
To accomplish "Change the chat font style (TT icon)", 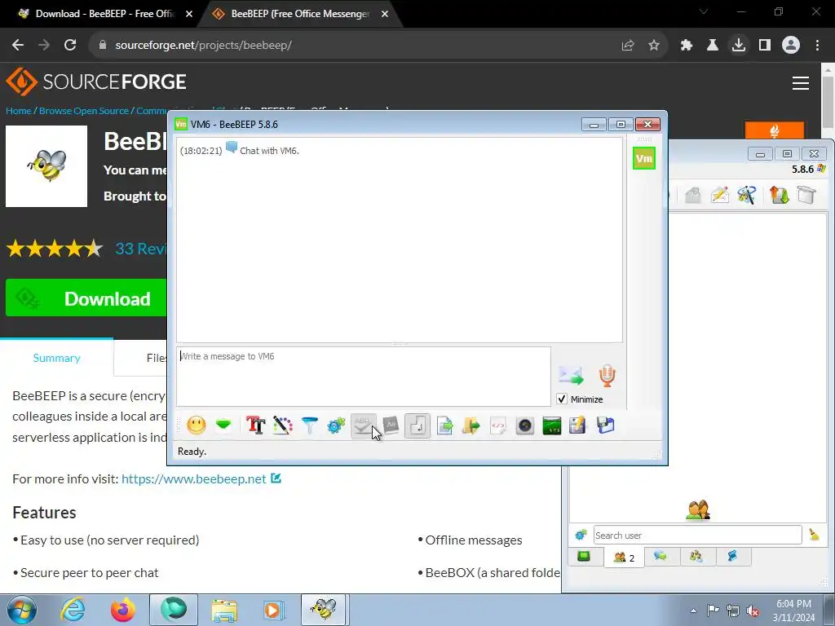I will tap(255, 425).
